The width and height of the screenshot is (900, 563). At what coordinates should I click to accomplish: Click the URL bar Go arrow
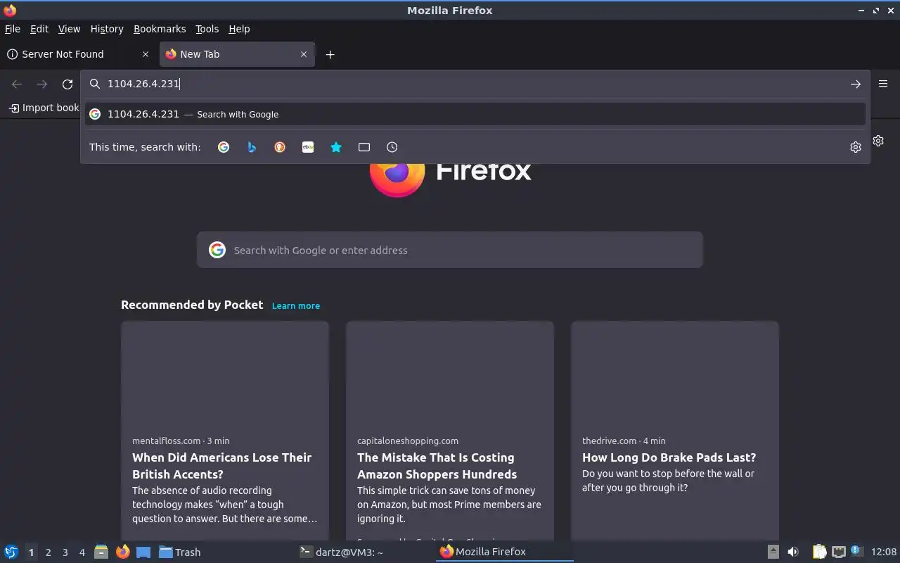click(856, 84)
